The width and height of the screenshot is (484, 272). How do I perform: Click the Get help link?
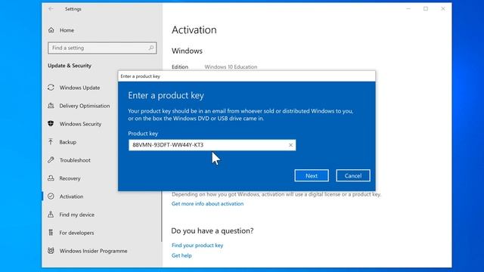[181, 255]
